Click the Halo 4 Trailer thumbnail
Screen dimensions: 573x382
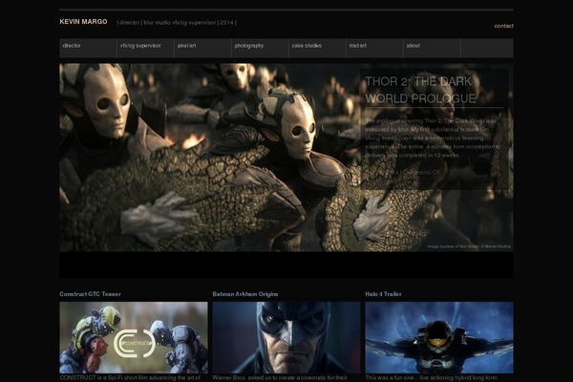click(439, 337)
